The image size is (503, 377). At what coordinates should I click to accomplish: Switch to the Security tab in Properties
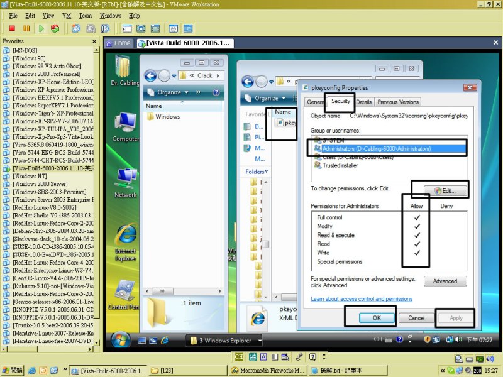[x=340, y=101]
